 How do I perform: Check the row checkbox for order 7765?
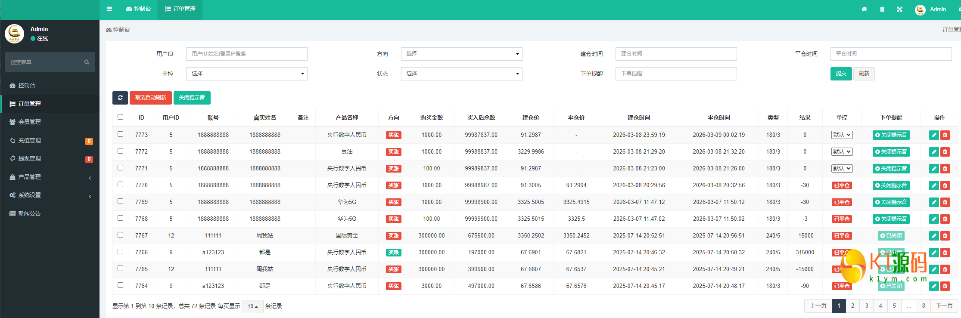coord(120,269)
